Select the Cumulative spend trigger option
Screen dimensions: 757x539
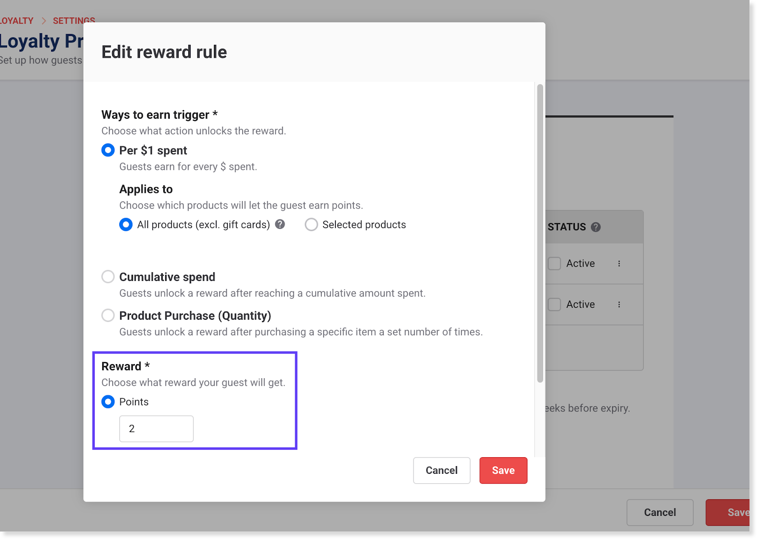[108, 277]
